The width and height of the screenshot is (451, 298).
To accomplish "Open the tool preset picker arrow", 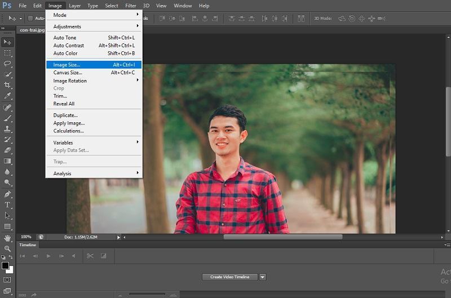I will (21, 19).
